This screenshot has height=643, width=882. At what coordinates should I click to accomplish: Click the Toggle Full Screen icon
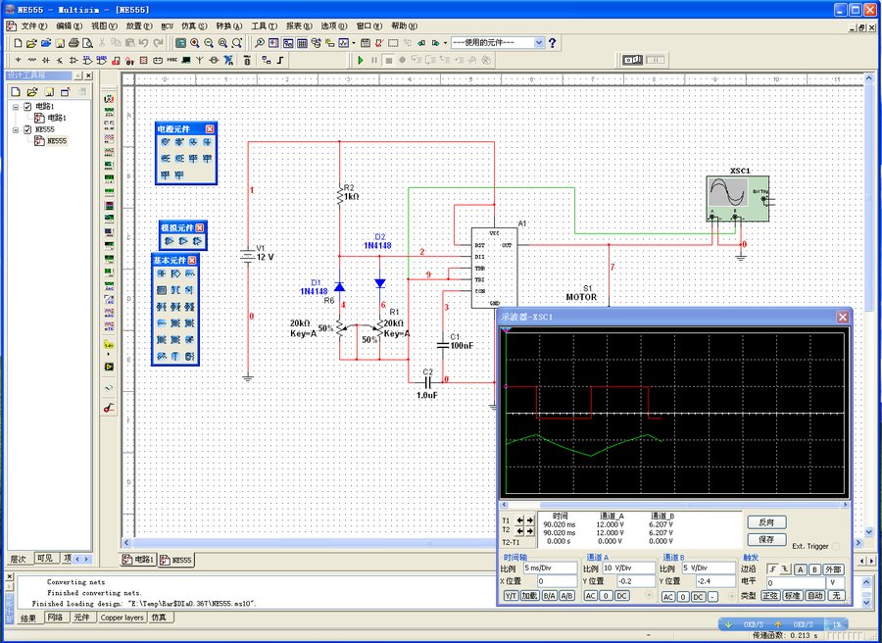coord(180,43)
